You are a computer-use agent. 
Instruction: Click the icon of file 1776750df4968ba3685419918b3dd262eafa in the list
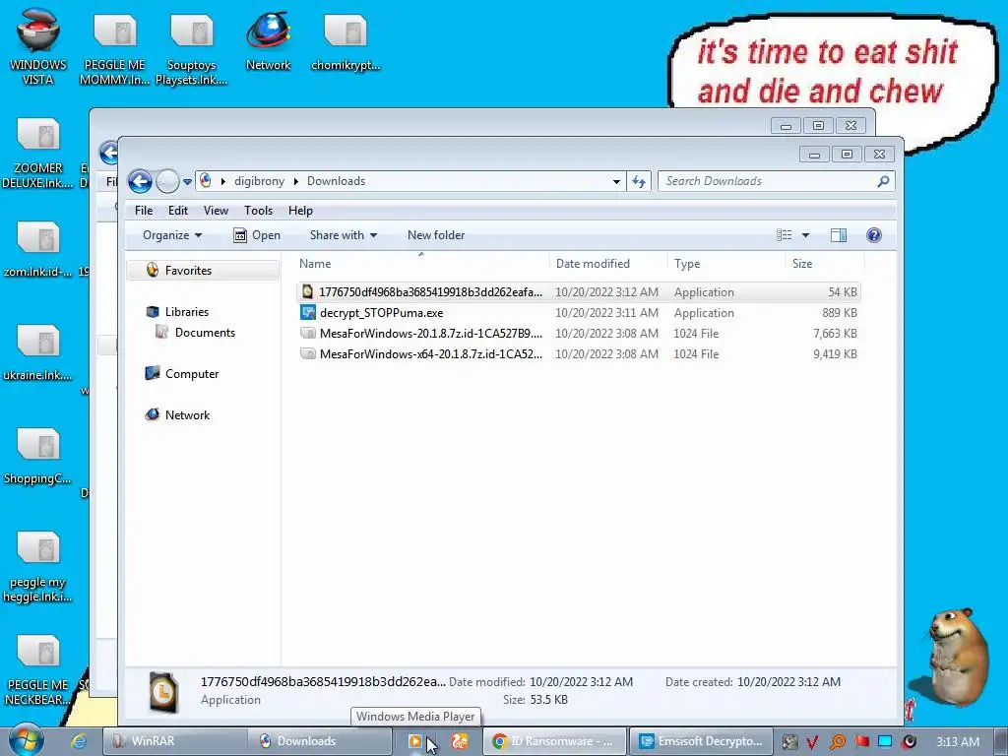click(308, 291)
